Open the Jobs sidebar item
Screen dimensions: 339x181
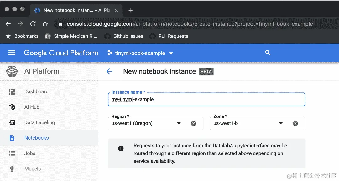tap(30, 153)
